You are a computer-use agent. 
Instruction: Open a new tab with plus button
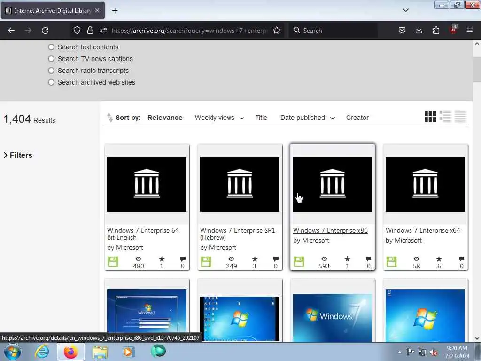[115, 11]
